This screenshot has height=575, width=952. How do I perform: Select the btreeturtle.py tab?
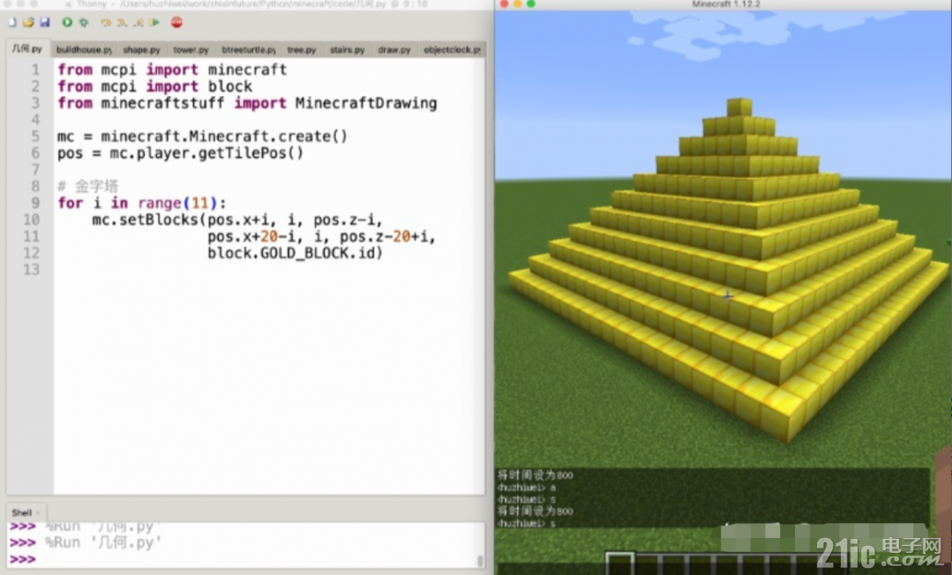pyautogui.click(x=248, y=49)
